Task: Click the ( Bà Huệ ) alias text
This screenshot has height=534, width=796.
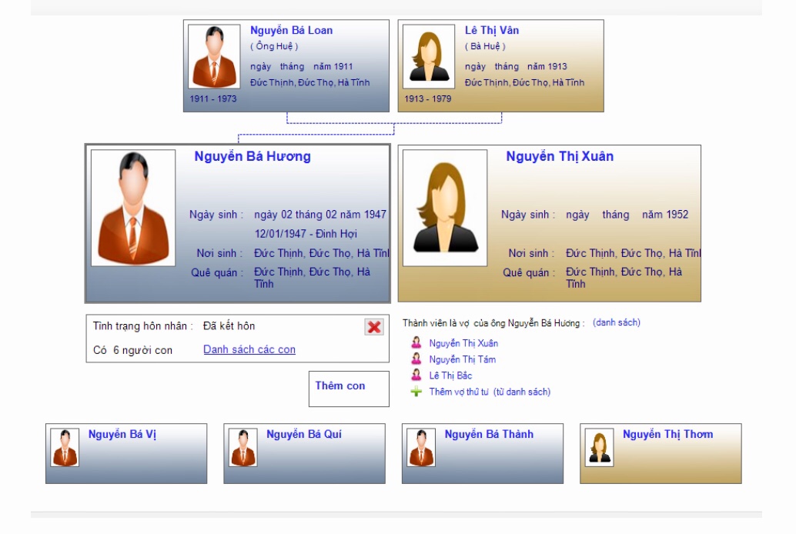Action: tap(485, 46)
